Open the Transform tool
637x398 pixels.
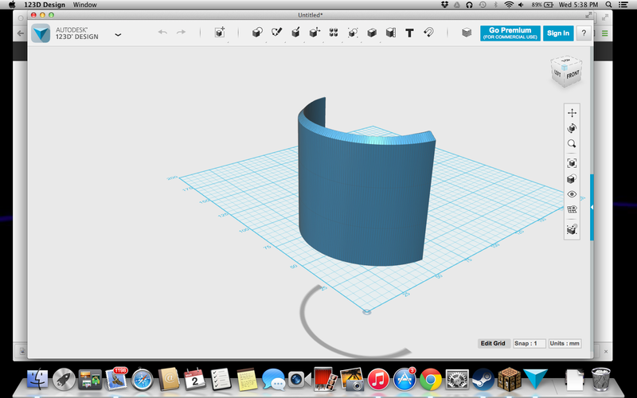(x=220, y=33)
